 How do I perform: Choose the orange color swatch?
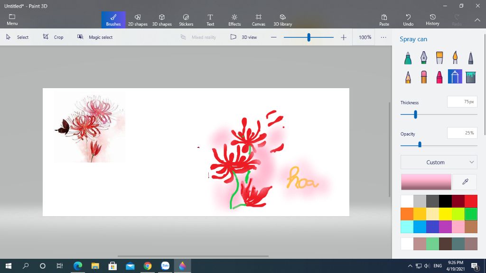[x=407, y=214]
